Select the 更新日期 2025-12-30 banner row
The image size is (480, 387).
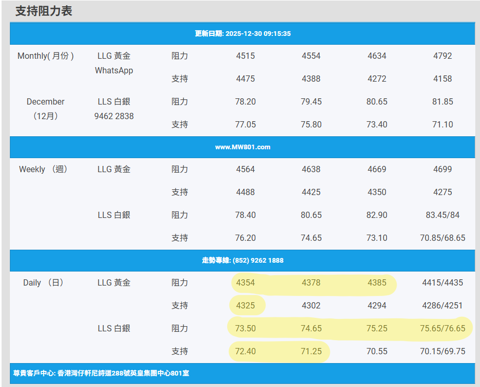click(242, 33)
